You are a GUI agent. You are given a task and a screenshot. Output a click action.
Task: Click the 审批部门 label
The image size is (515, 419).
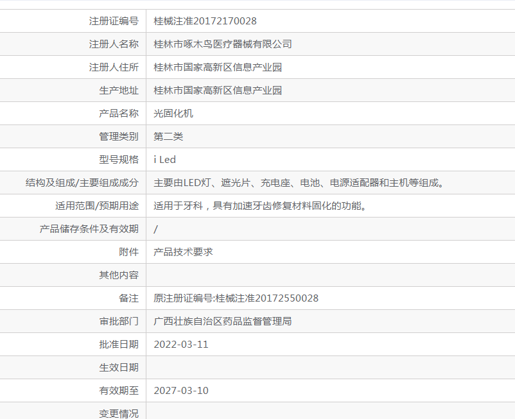point(119,321)
